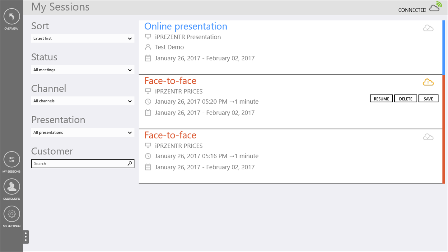
Task: Click the synced cloud icon on Online presentation
Action: click(428, 28)
